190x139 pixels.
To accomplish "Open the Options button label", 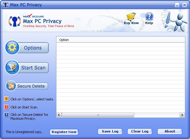I will 33,48.
